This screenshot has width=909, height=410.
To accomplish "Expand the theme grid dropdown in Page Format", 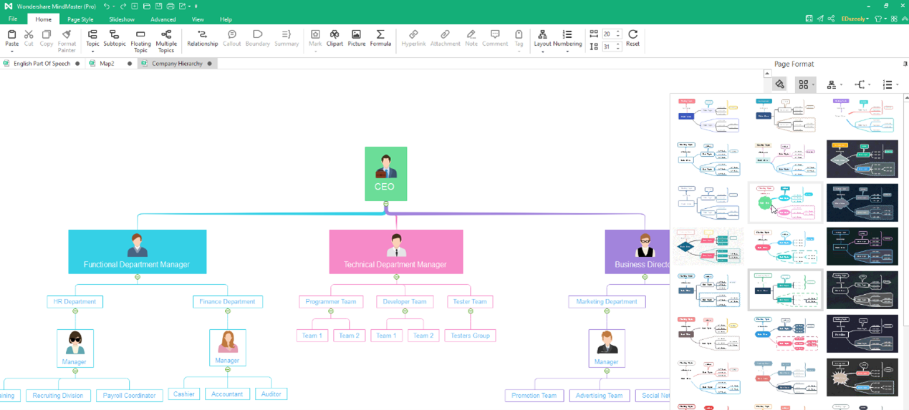I will (806, 84).
